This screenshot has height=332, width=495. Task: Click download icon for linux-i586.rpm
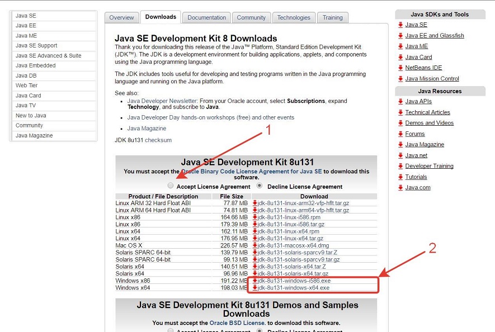254,217
